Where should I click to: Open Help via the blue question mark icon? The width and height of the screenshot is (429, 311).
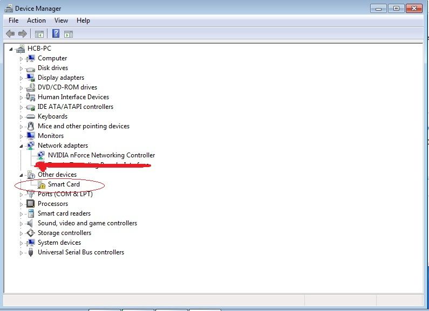[56, 34]
